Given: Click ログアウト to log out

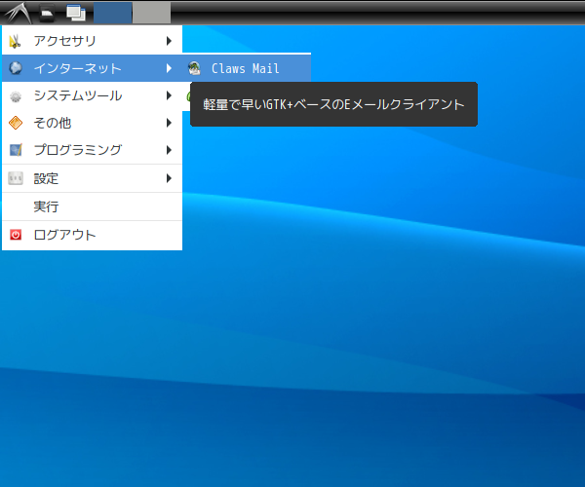Looking at the screenshot, I should [93, 235].
